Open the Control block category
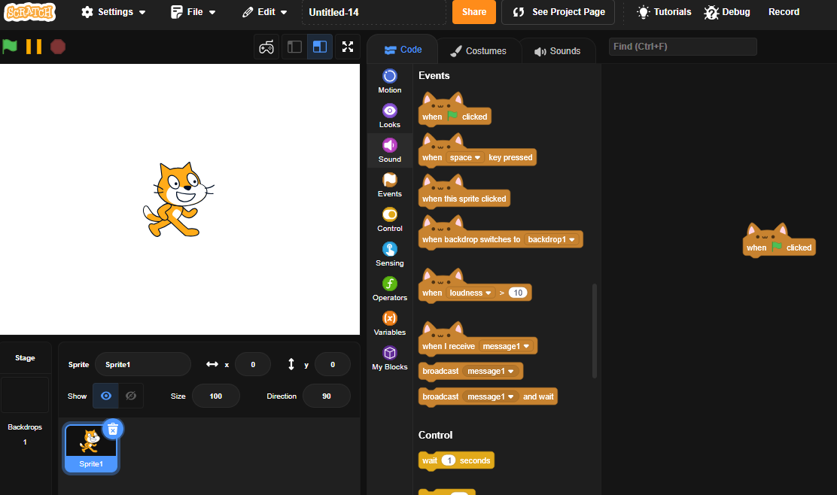Image resolution: width=837 pixels, height=495 pixels. click(390, 220)
